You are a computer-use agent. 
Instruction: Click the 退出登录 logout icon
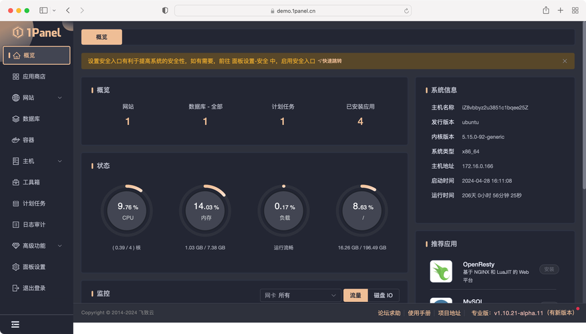pos(16,288)
